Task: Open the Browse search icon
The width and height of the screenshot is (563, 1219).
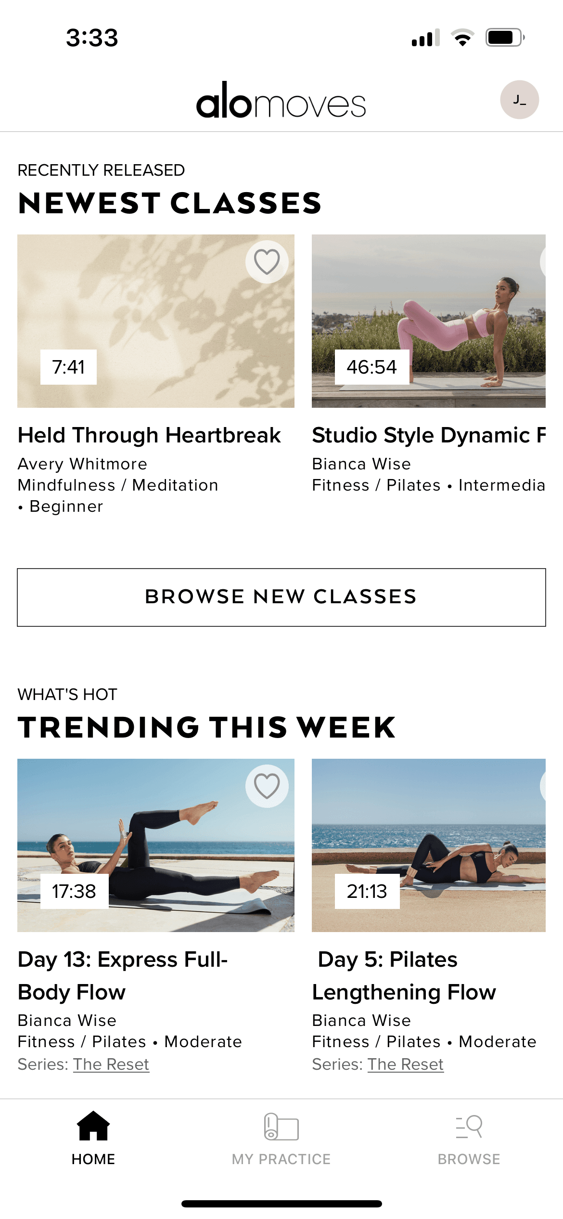Action: click(x=469, y=1127)
